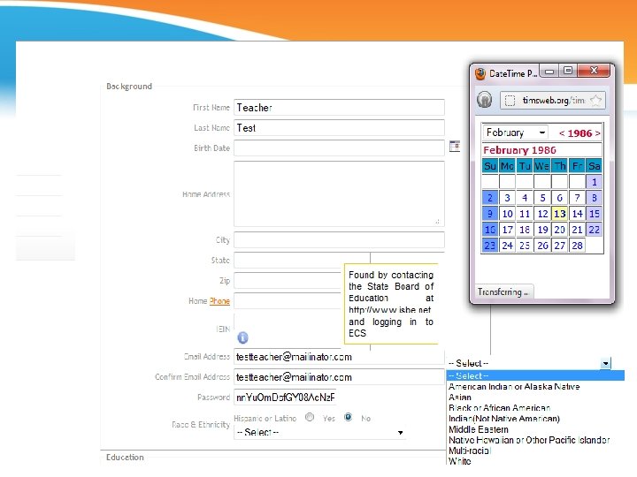Open the Race & Ethnicity Select dropdown
The width and height of the screenshot is (637, 477).
point(320,432)
